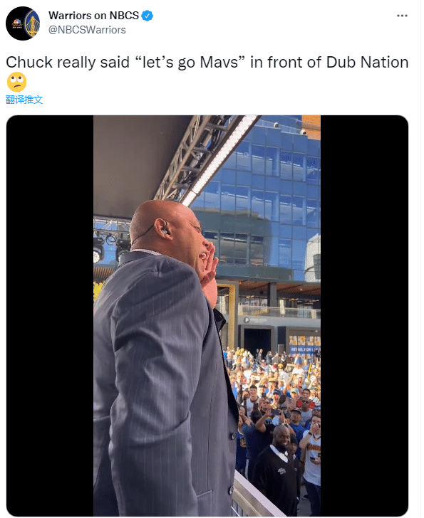424x518 pixels.
Task: Open the three-dot more options menu
Action: coord(402,16)
